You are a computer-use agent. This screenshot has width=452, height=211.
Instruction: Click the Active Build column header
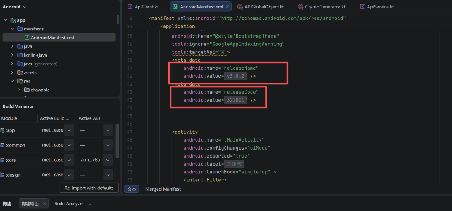(x=54, y=118)
